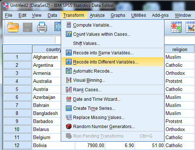The width and height of the screenshot is (195, 150).
Task: Select row header number 1
Action: (17, 57)
